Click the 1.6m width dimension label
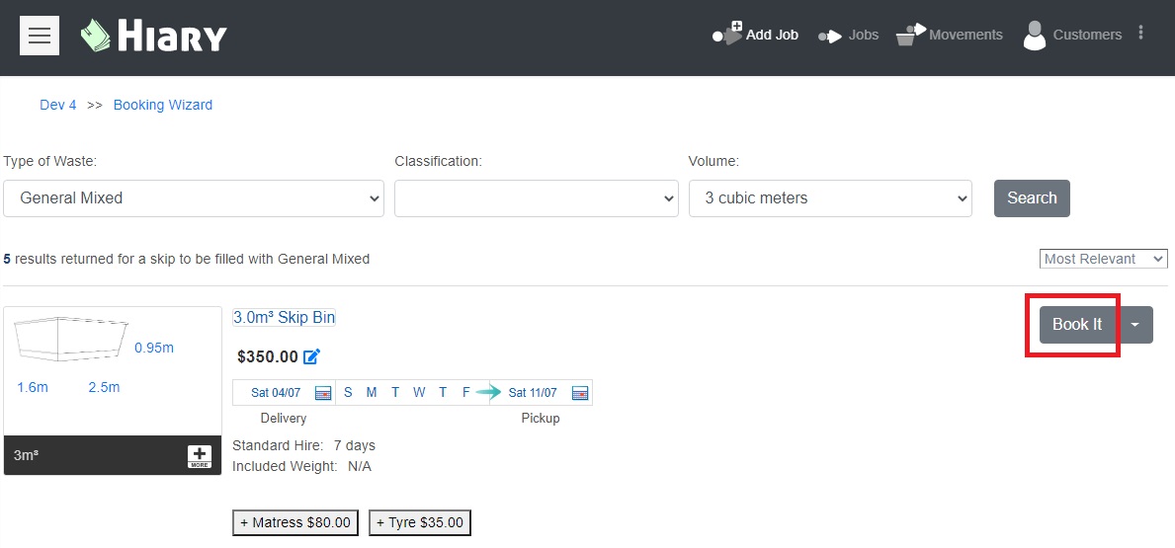Viewport: 1175px width, 548px height. [x=33, y=387]
